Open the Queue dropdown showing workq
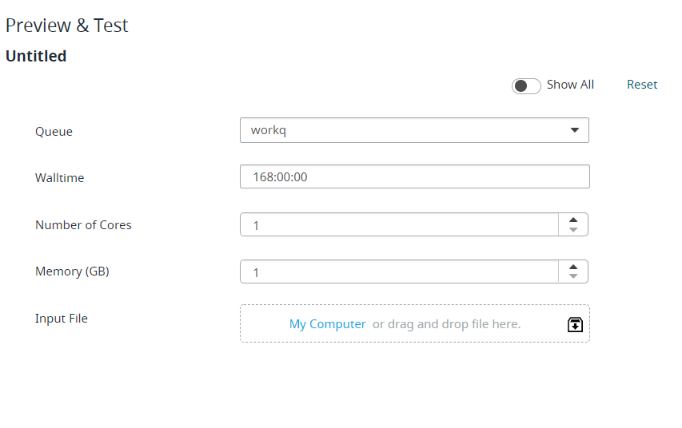 414,130
